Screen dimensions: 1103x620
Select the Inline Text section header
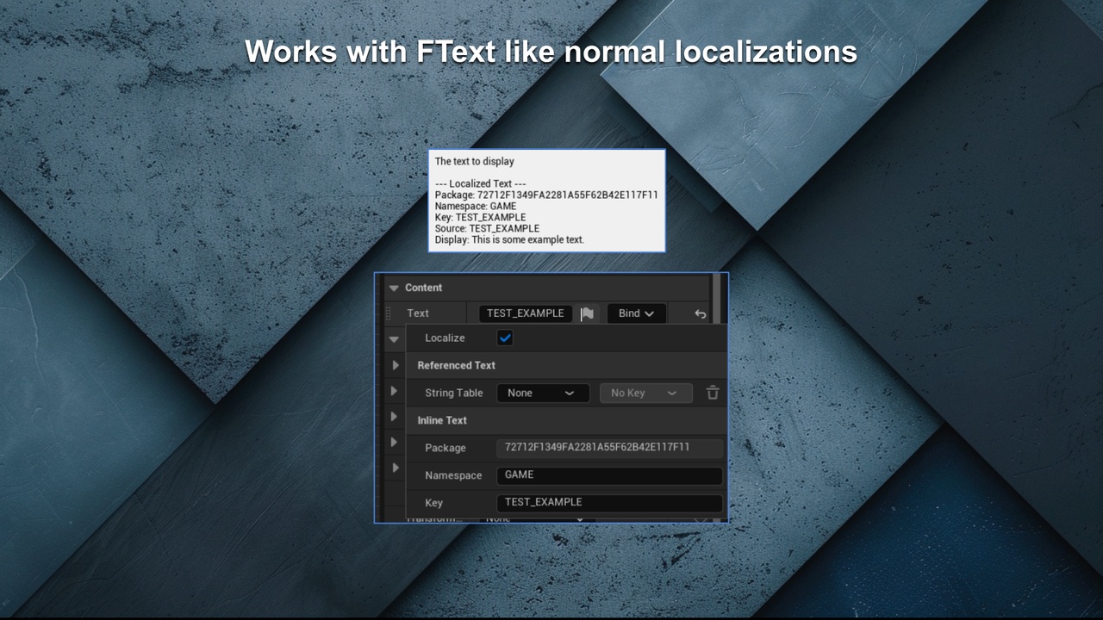point(442,420)
